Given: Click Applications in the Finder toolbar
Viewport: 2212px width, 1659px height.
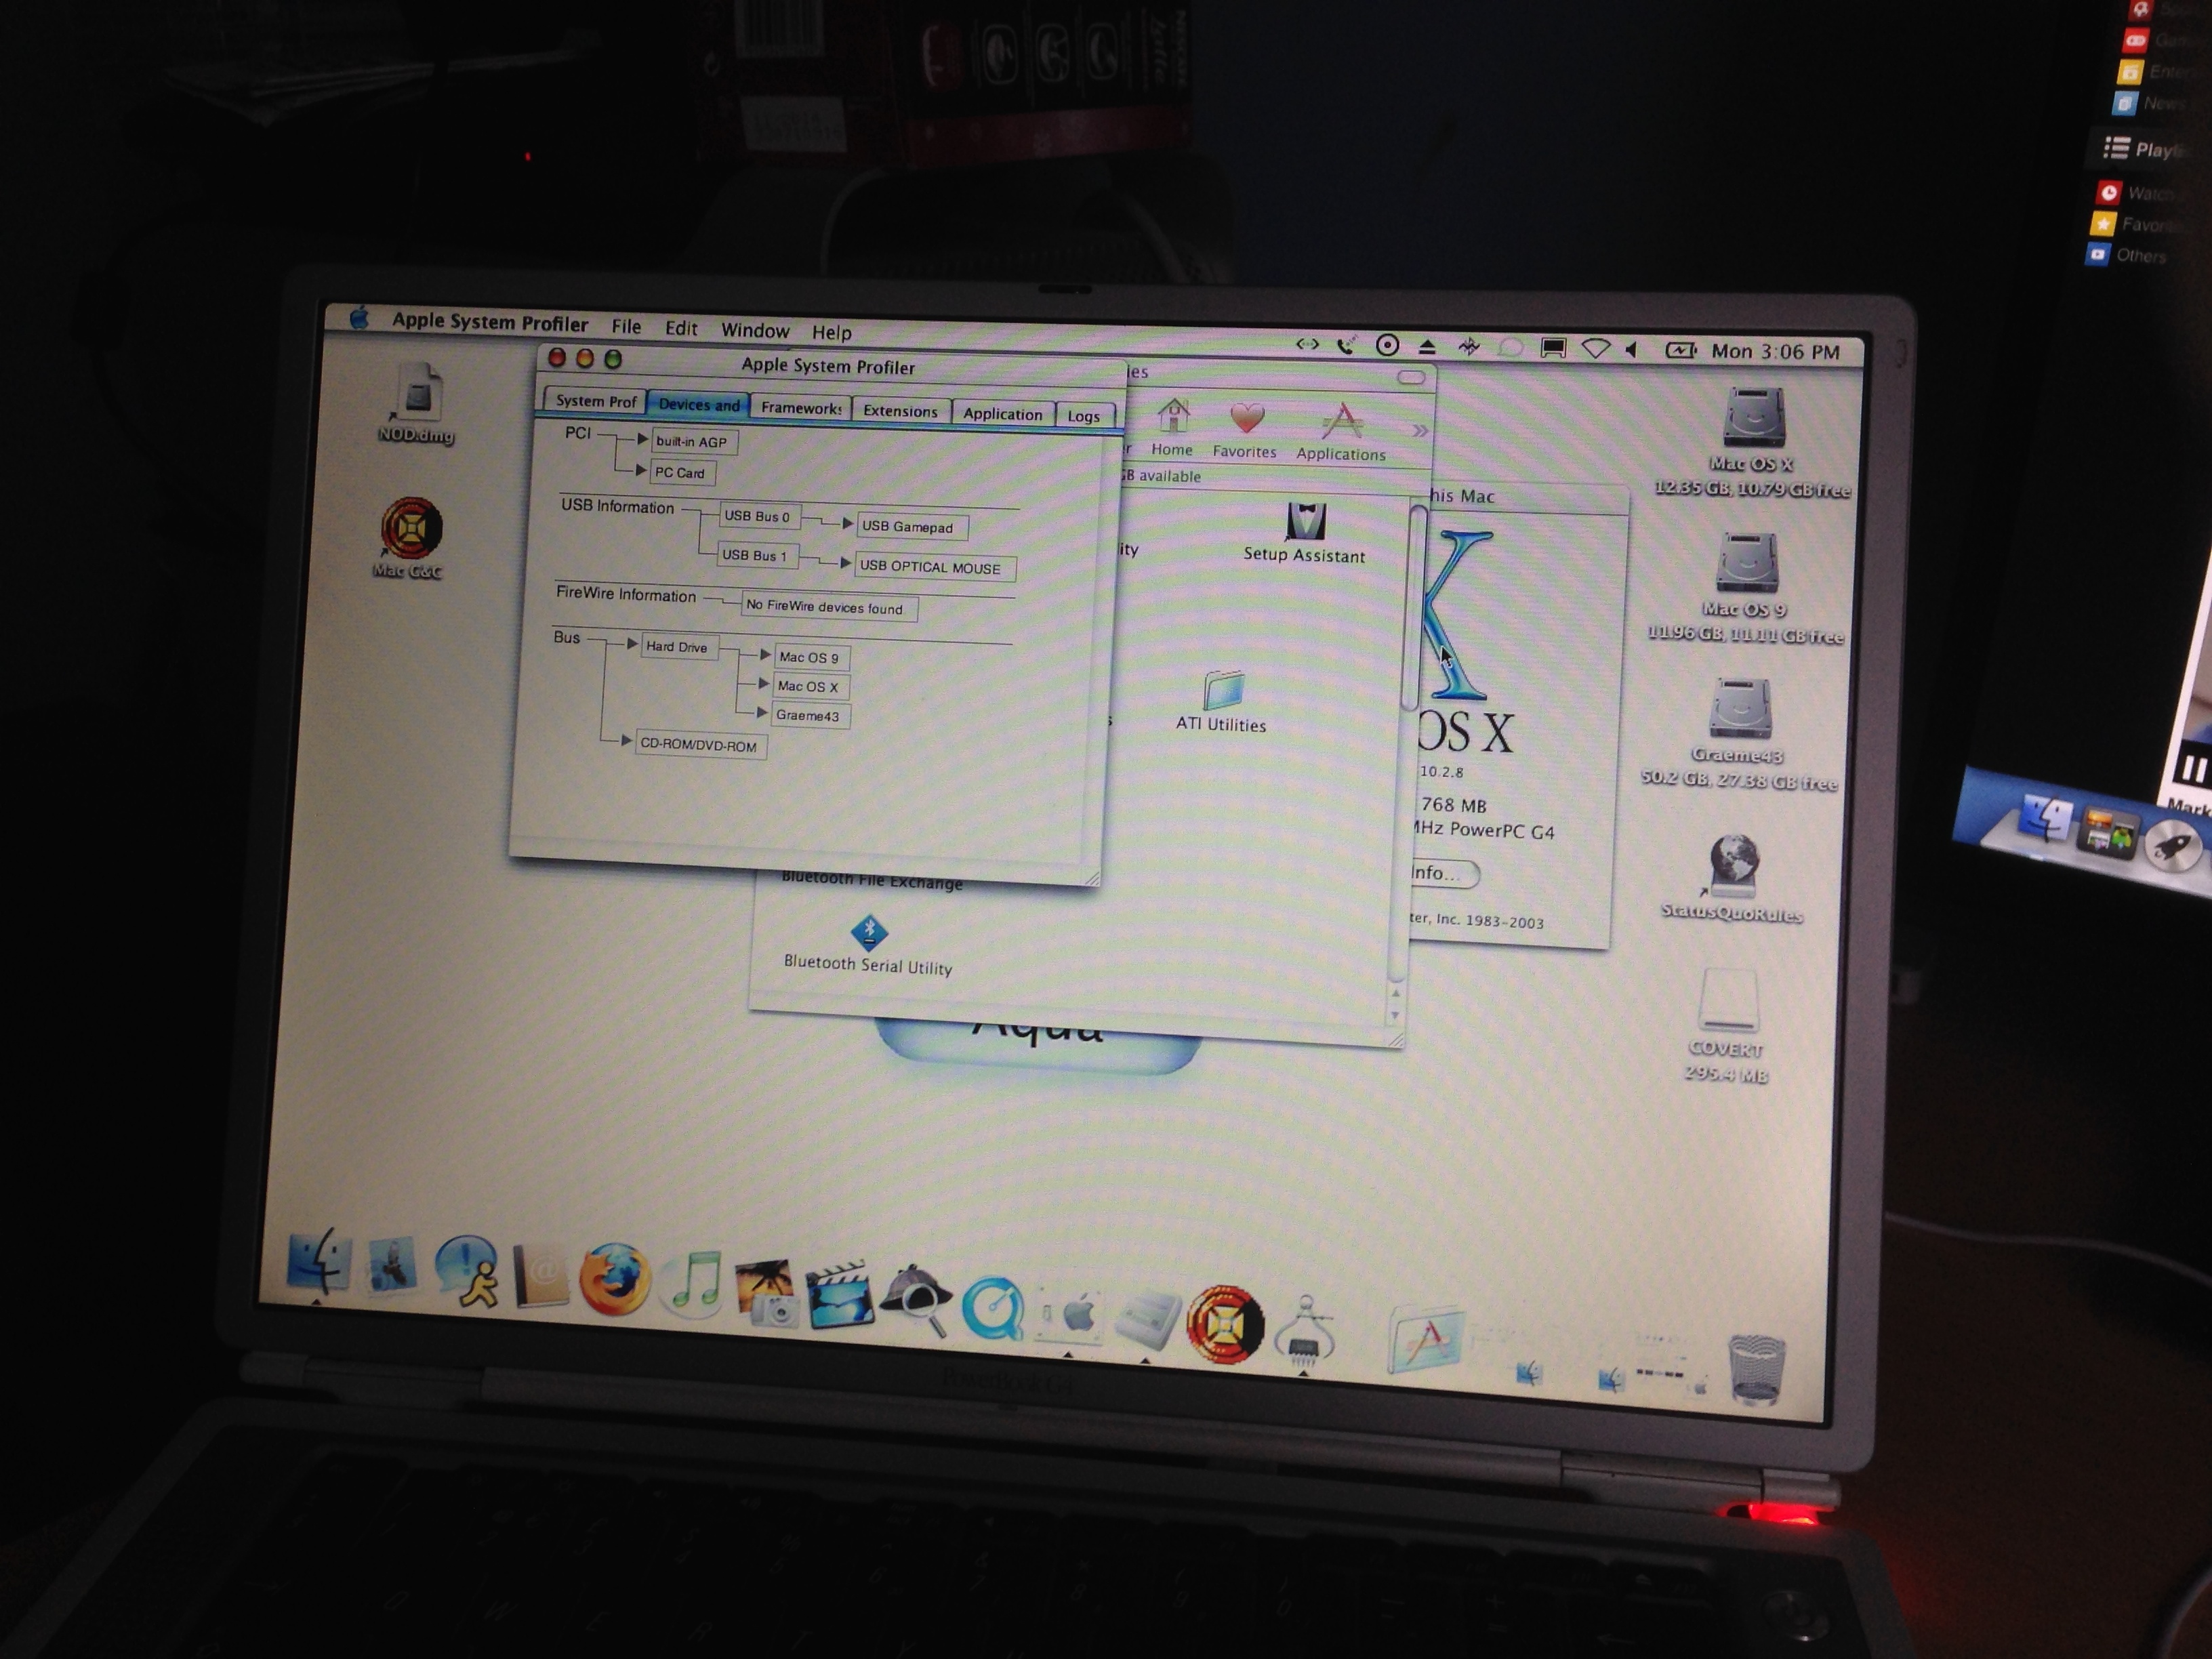Looking at the screenshot, I should tap(1341, 432).
